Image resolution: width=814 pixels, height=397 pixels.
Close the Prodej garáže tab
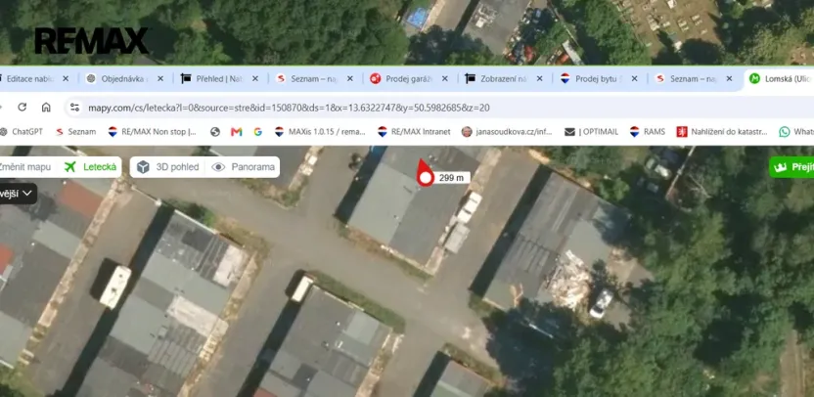tap(444, 79)
